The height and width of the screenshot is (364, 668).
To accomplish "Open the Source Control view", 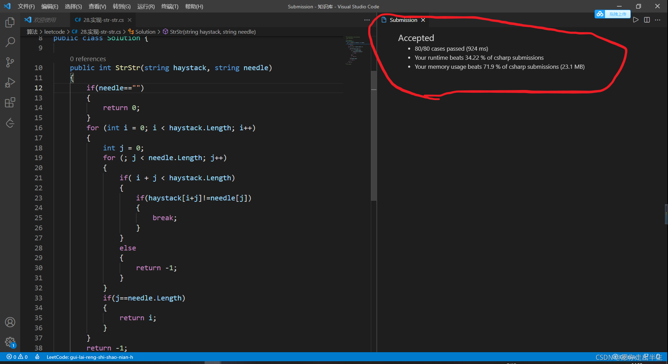I will [x=10, y=63].
